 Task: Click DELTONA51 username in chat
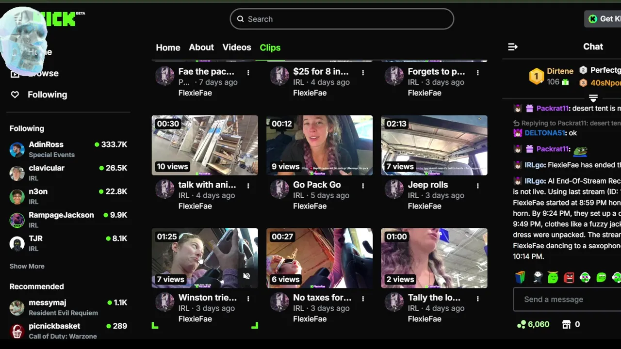(545, 133)
